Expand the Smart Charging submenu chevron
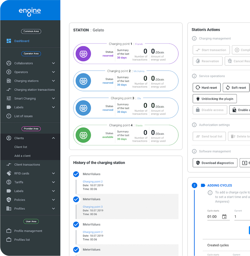Image resolution: width=250 pixels, height=256 pixels. 53,99
